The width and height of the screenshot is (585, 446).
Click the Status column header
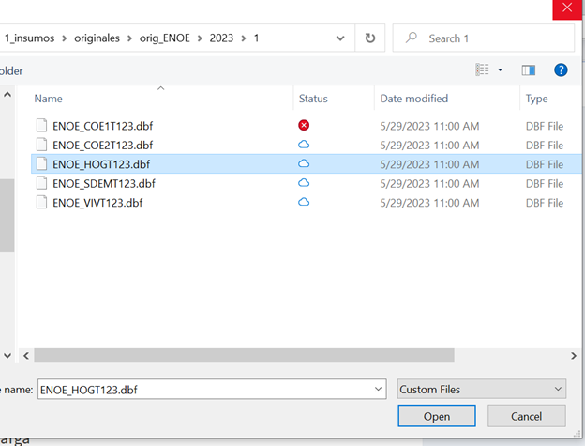pos(314,99)
